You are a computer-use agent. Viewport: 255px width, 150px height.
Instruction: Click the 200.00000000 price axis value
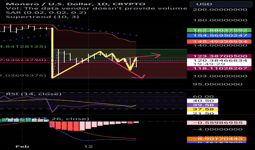(x=220, y=10)
